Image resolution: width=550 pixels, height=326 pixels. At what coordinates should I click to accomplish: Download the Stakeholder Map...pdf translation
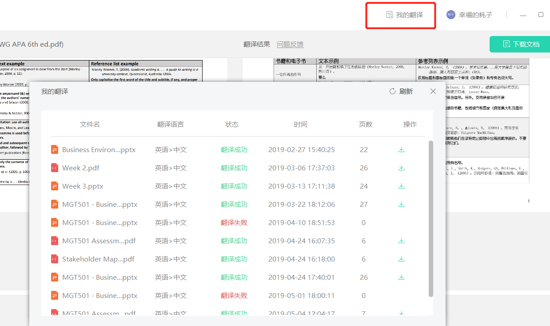click(x=401, y=259)
